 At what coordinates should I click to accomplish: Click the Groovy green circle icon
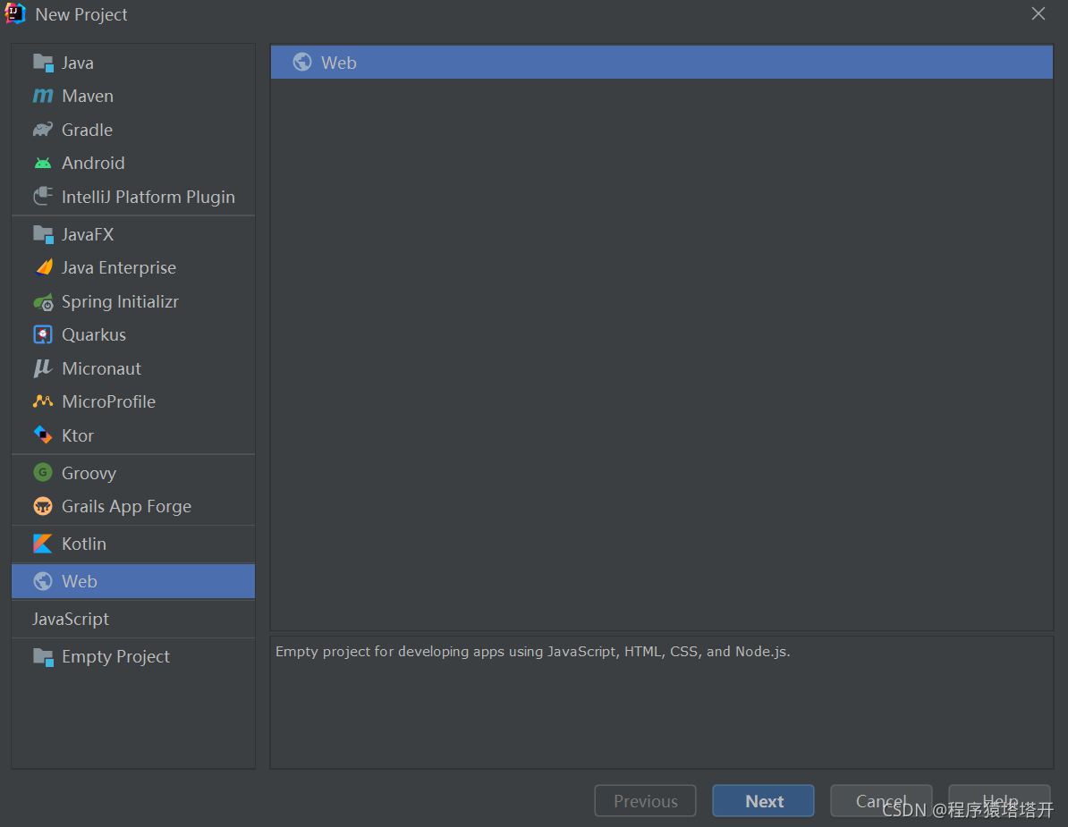click(43, 472)
